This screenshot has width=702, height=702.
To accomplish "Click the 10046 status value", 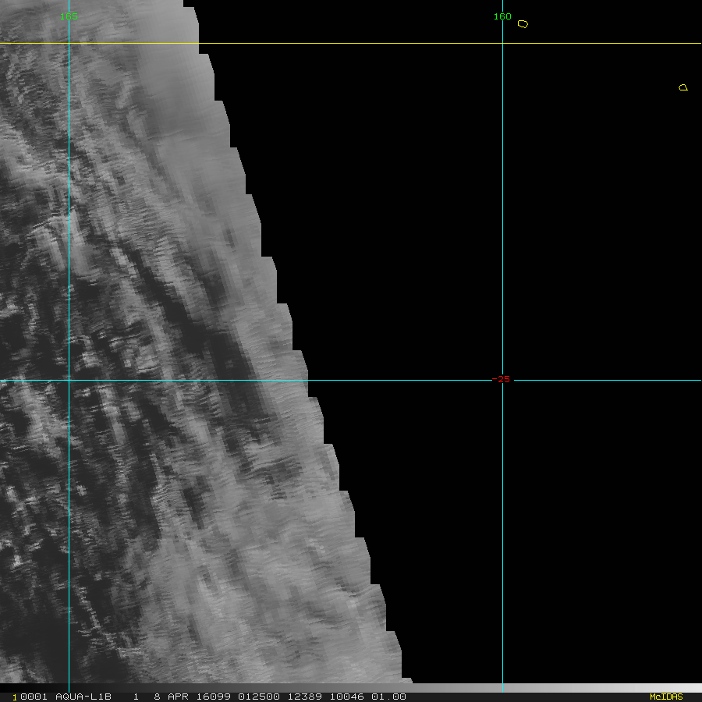I will 347,697.
